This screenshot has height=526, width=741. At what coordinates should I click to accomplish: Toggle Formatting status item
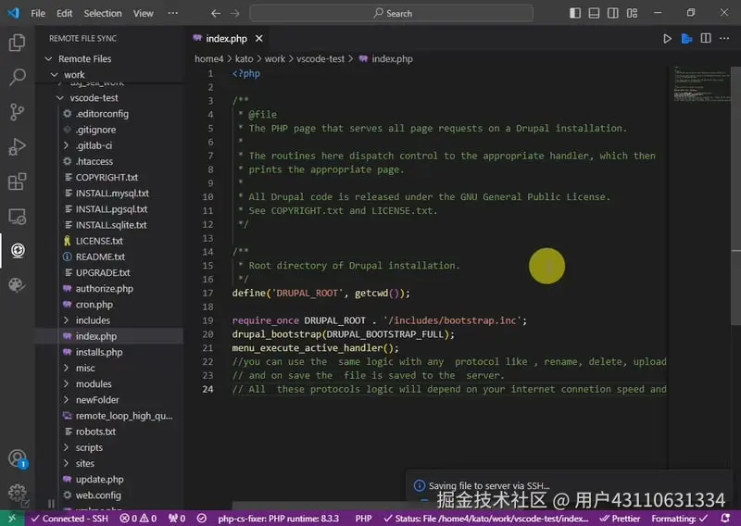tap(680, 519)
